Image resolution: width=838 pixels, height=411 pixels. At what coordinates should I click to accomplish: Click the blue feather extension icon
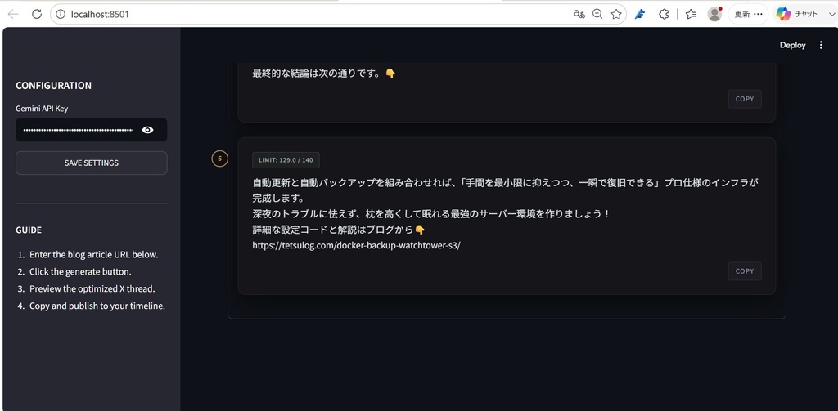(x=640, y=15)
